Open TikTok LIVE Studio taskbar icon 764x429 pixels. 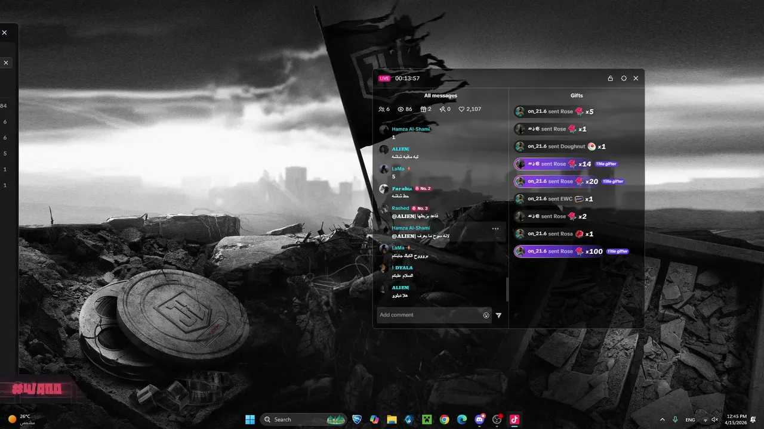[514, 419]
